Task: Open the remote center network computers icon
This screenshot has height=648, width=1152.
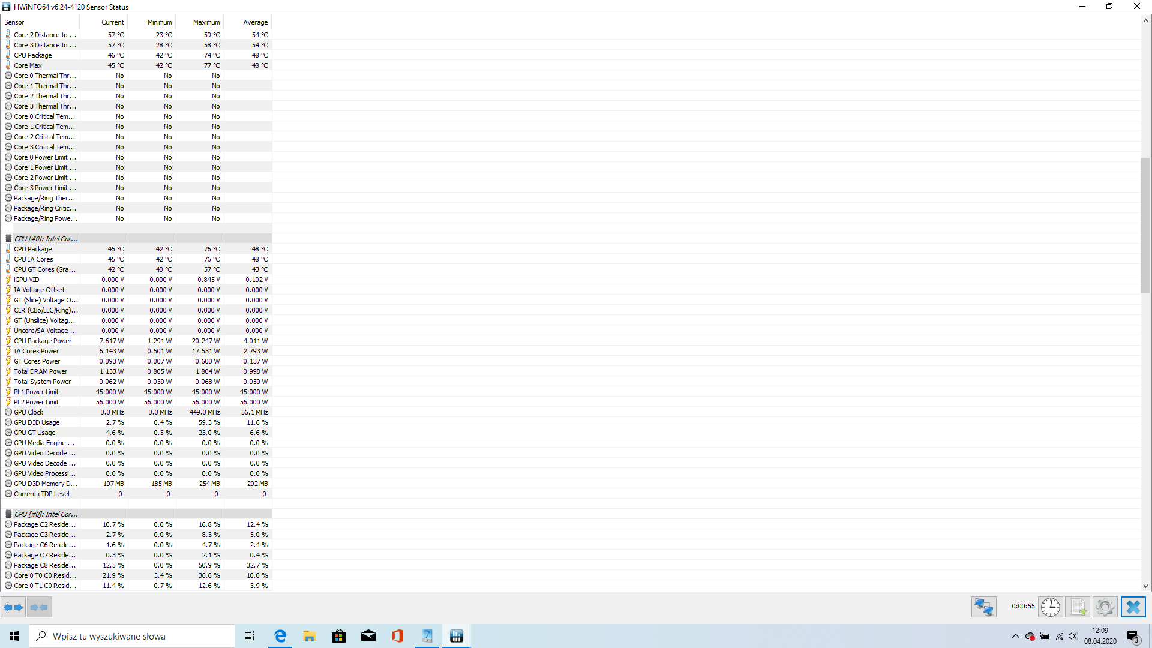Action: tap(984, 607)
